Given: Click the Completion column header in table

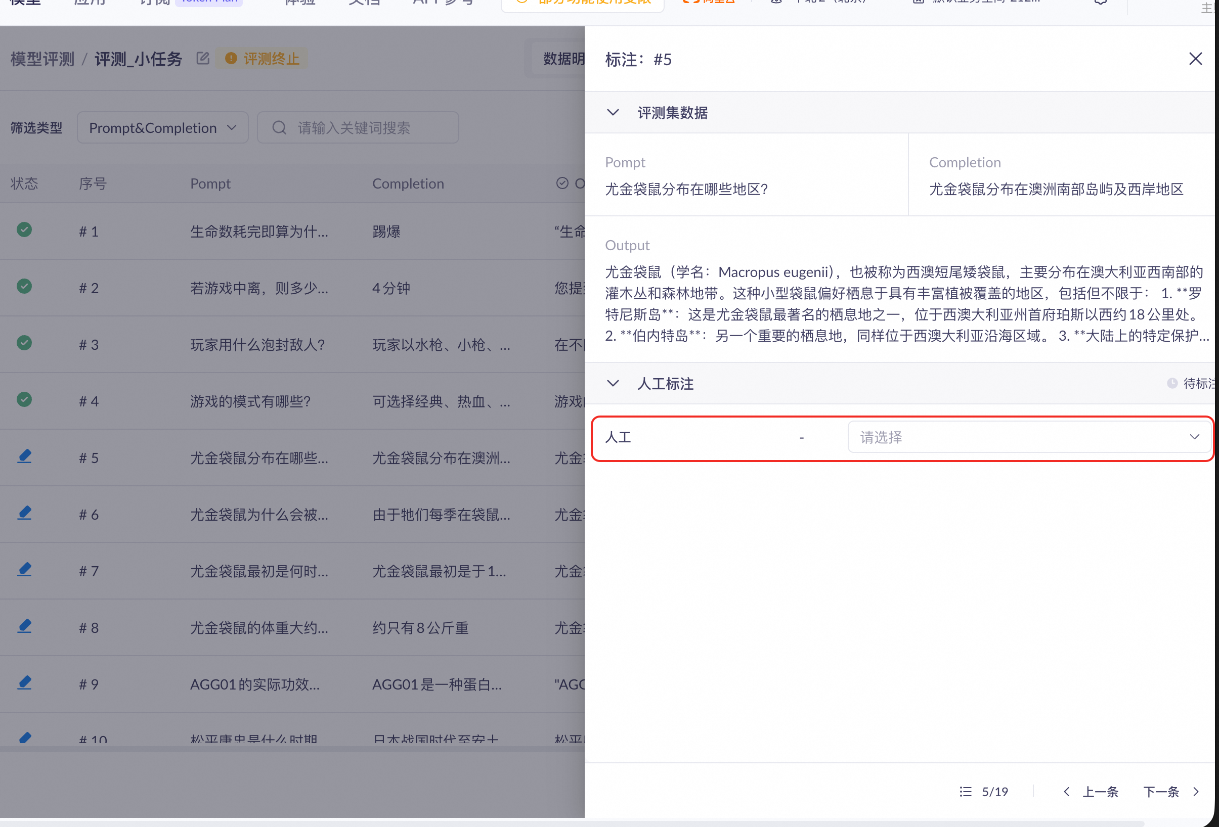Looking at the screenshot, I should pyautogui.click(x=408, y=183).
